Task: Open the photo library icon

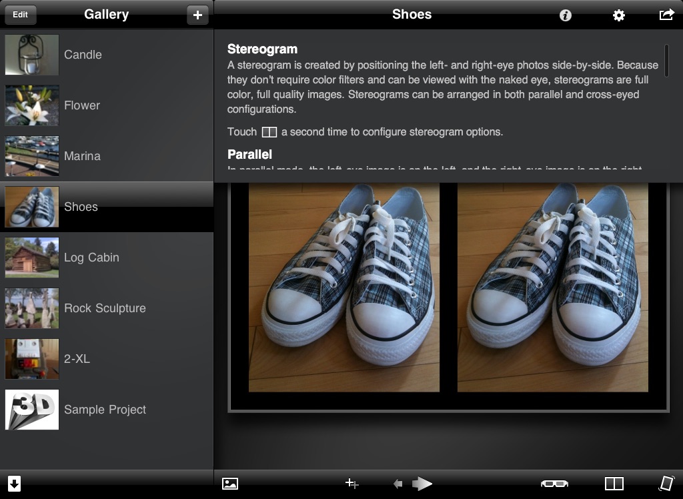Action: 230,483
